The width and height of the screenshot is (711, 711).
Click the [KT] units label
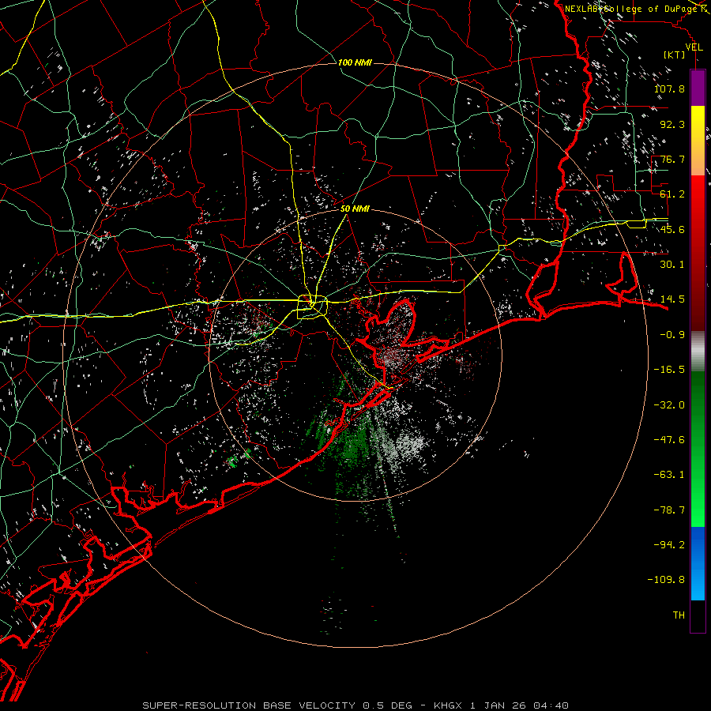pyautogui.click(x=675, y=55)
